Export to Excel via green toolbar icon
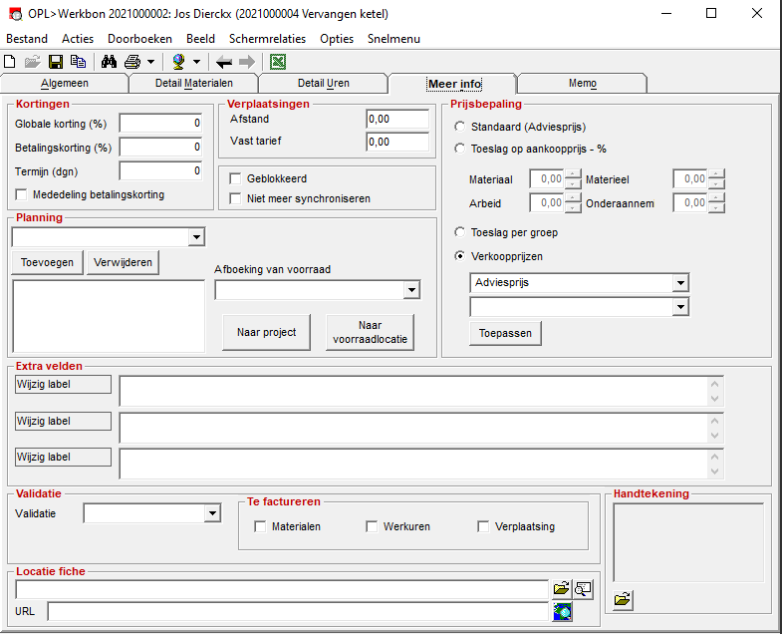 278,62
